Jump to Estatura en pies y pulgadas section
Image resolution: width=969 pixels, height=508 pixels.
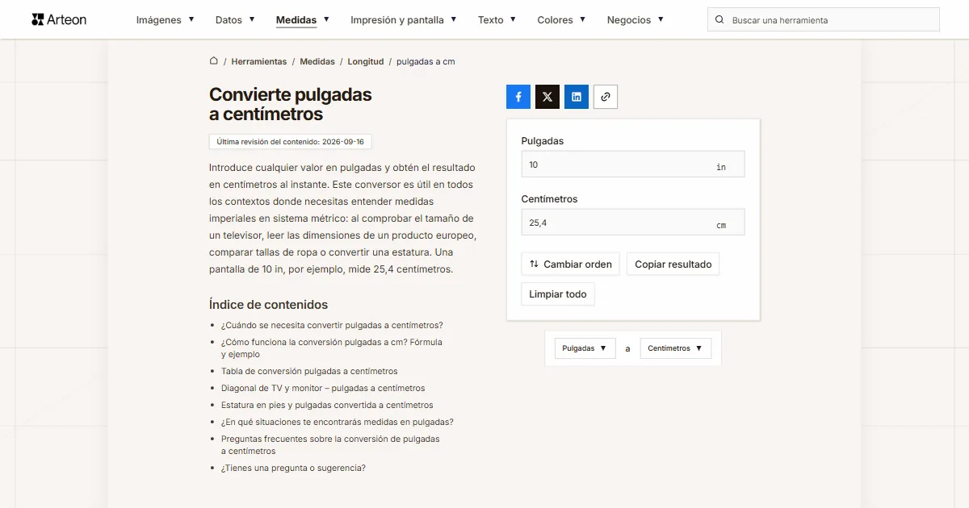pyautogui.click(x=327, y=405)
